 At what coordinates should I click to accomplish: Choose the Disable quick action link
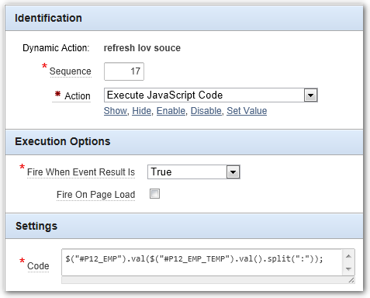point(206,111)
